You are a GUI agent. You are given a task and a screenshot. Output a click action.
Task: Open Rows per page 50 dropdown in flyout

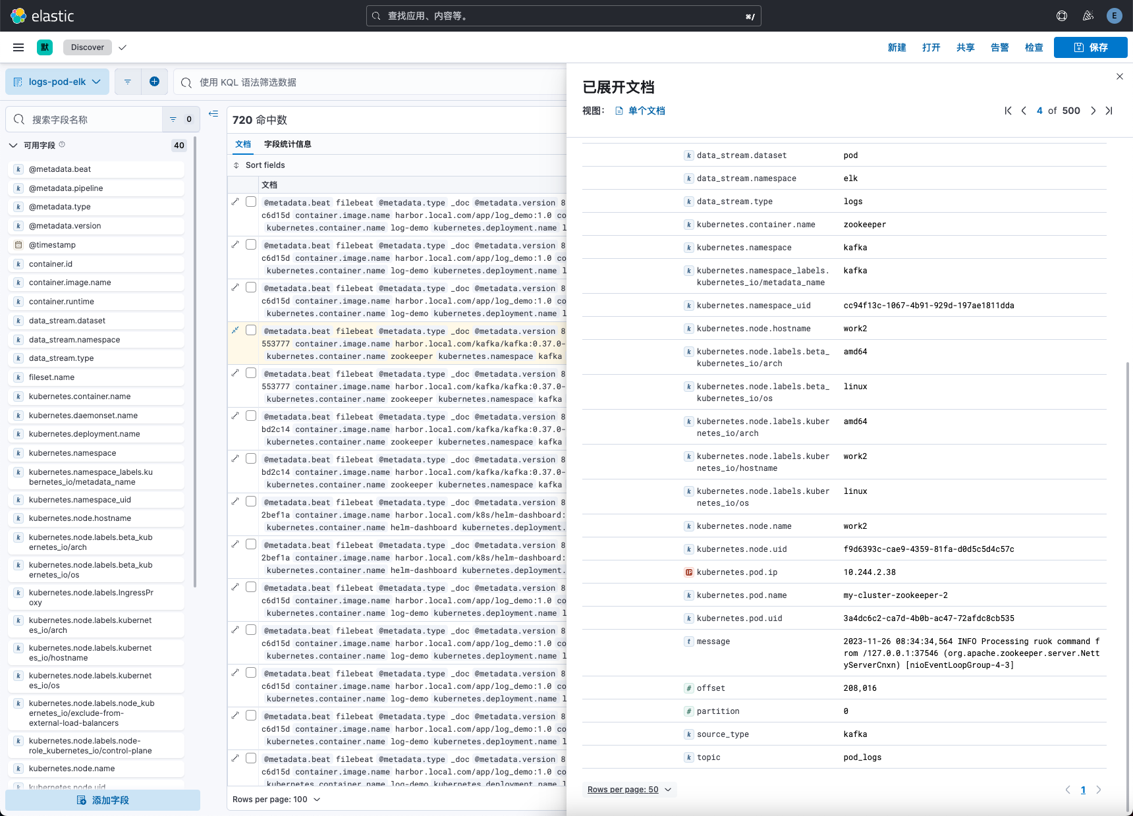(630, 790)
